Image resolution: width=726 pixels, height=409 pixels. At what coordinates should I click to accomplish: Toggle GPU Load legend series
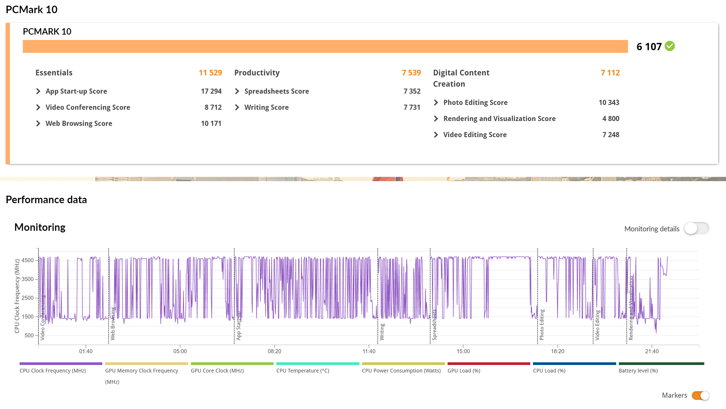489,368
